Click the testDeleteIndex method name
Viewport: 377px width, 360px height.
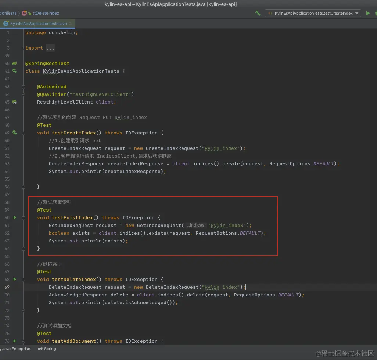(74, 279)
